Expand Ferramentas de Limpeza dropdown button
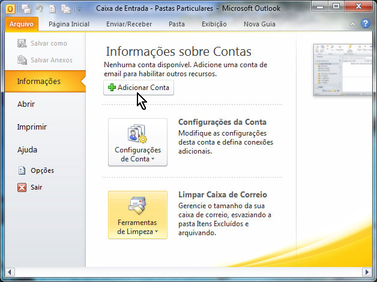 tap(137, 215)
